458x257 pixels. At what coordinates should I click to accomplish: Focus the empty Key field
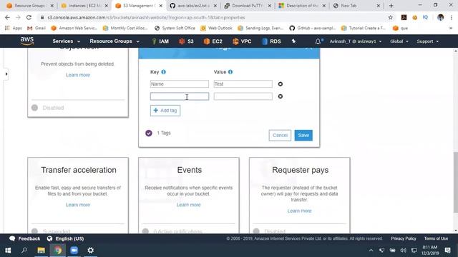pos(180,96)
